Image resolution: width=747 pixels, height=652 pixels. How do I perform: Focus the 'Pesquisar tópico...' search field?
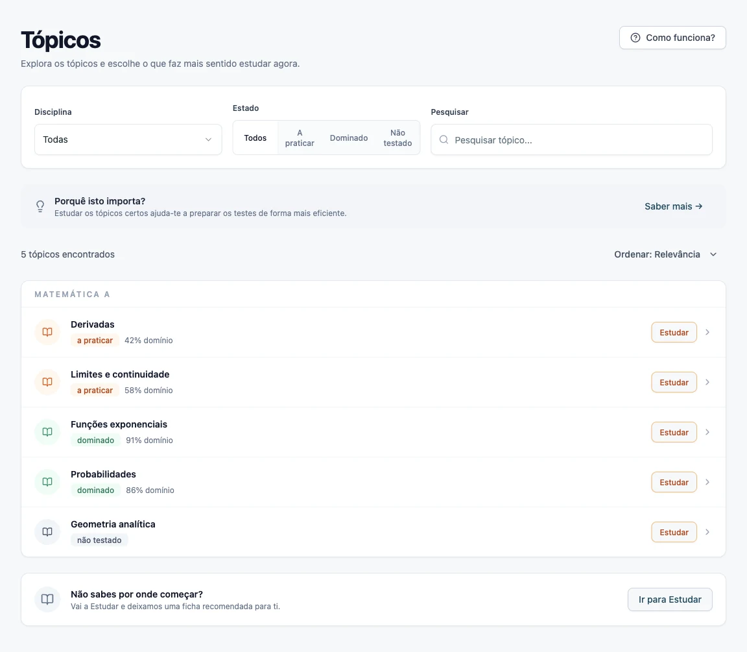(572, 139)
